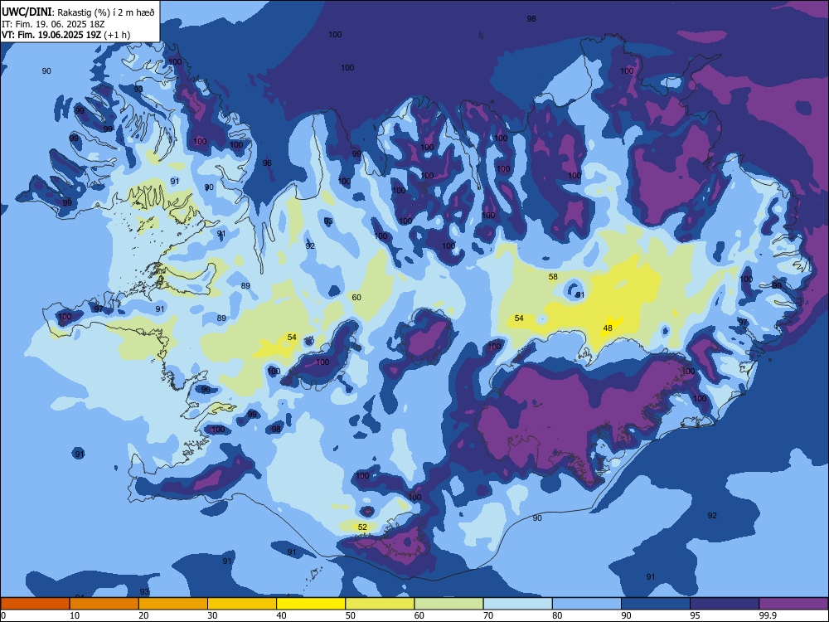Image resolution: width=829 pixels, height=622 pixels.
Task: Click the 70–80 pale blue legend swatch
Action: 518,604
